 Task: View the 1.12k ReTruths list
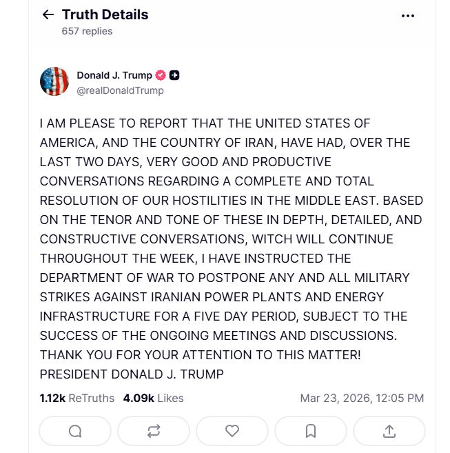coord(76,398)
